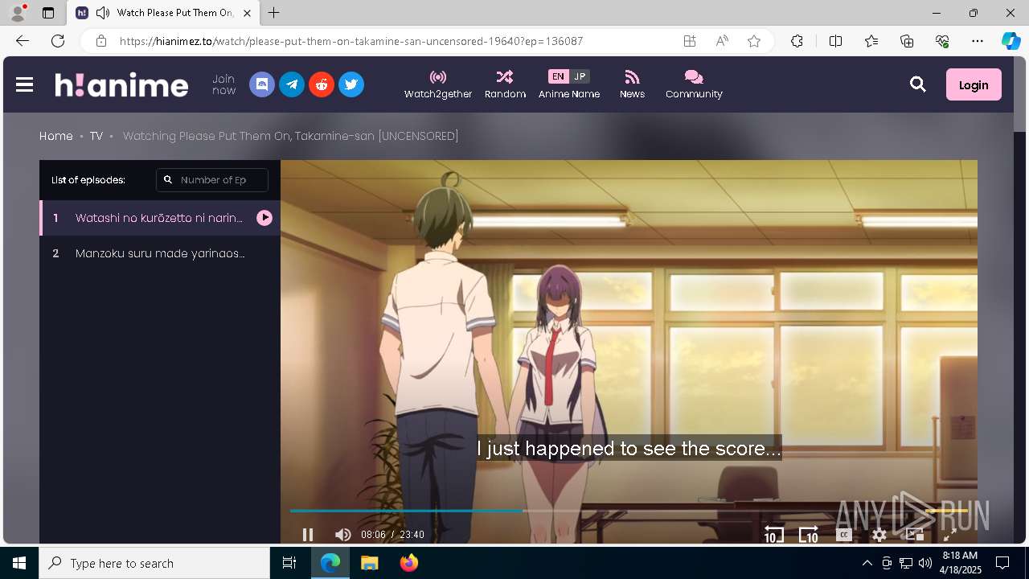The image size is (1029, 579).
Task: Open browser collections
Action: click(x=907, y=41)
